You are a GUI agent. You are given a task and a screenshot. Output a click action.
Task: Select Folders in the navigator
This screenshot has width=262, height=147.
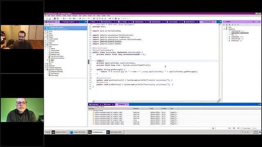click(x=51, y=35)
